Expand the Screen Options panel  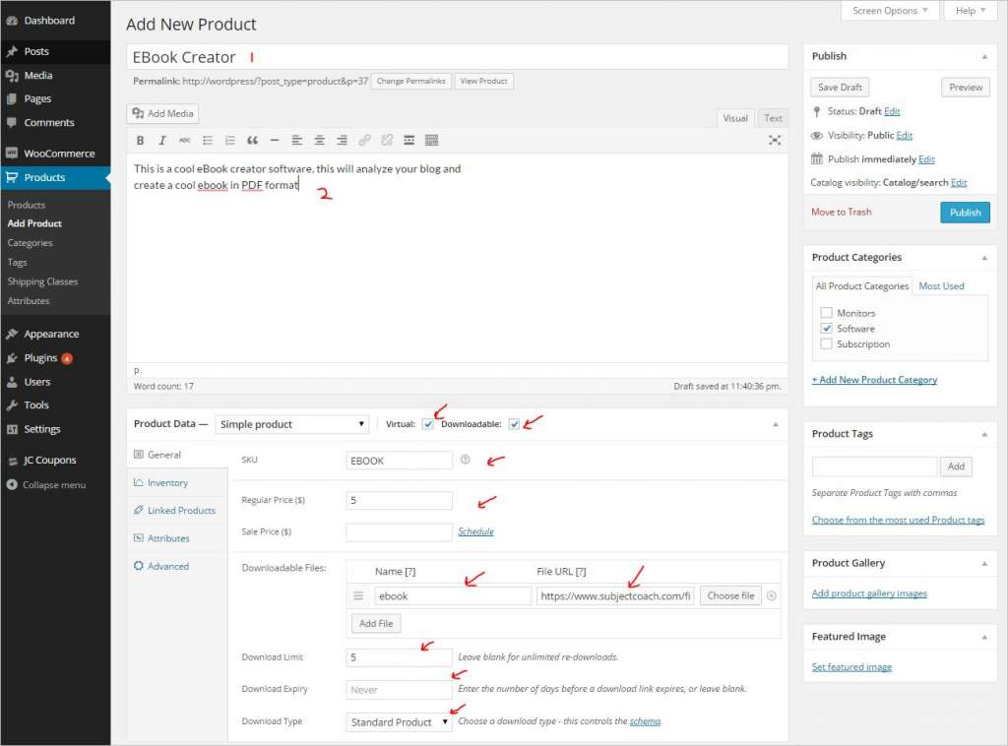coord(890,11)
